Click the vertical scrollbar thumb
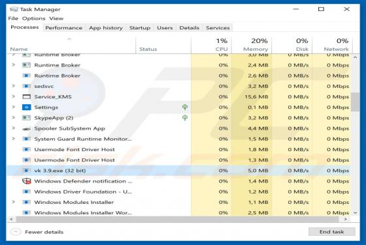Viewport: 366px width, 245px height. [355, 102]
